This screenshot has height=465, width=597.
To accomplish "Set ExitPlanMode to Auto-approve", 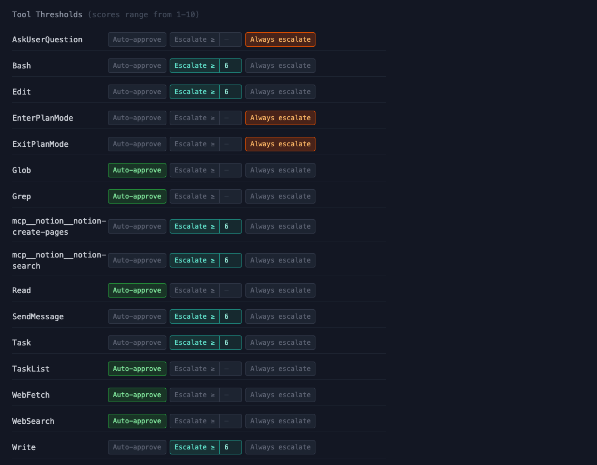I will [137, 144].
